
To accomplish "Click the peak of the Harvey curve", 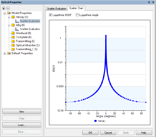I will [x=106, y=35].
